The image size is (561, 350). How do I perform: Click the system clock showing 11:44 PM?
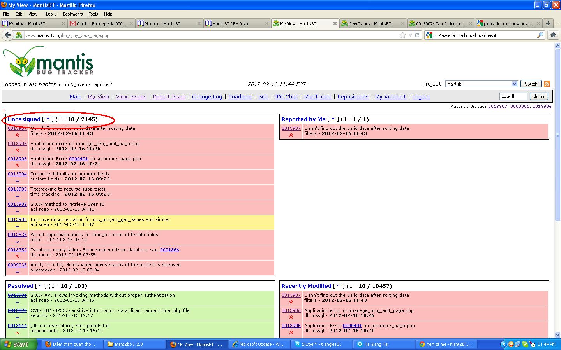click(547, 344)
